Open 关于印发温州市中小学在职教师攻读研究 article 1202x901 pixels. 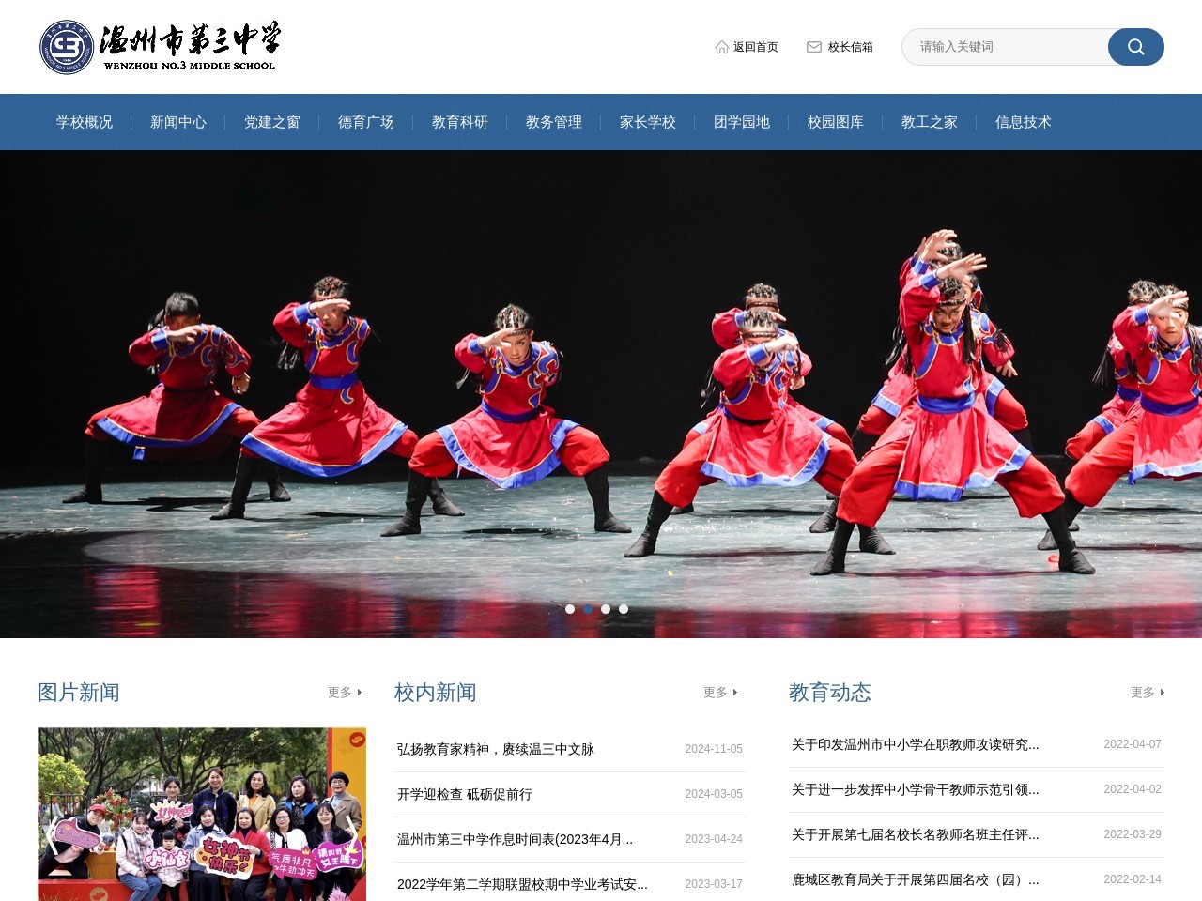coord(916,744)
